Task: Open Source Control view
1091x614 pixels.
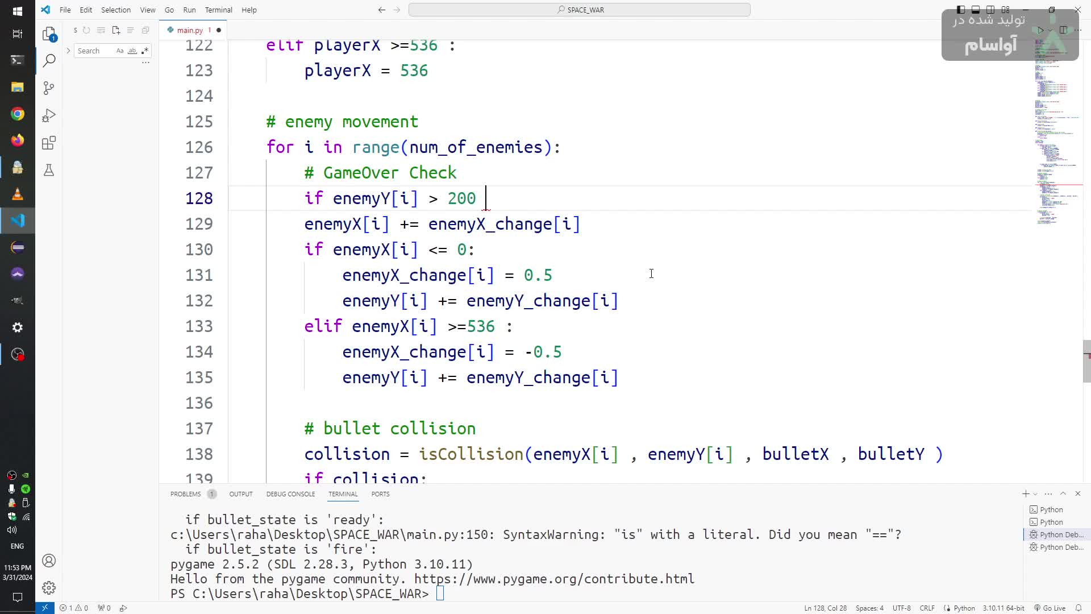Action: tap(49, 88)
